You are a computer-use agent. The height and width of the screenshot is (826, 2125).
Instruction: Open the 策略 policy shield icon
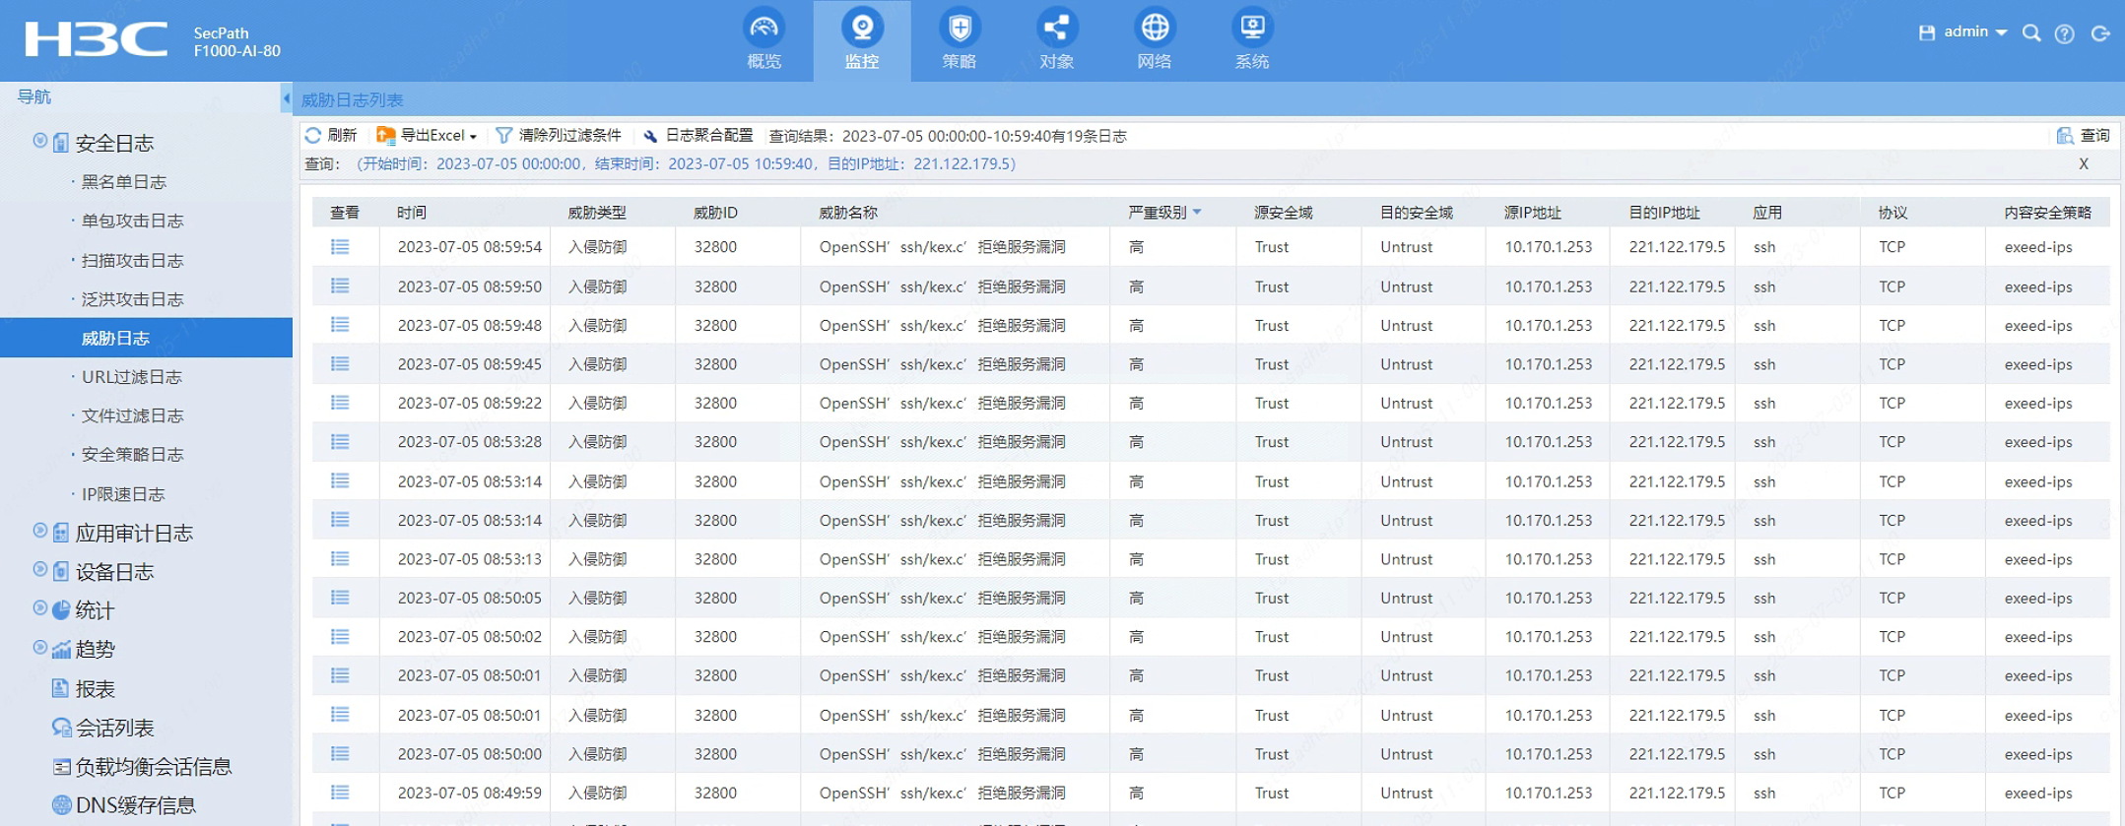pyautogui.click(x=959, y=30)
